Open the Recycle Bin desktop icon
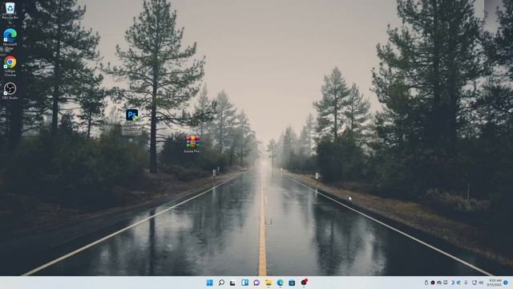This screenshot has width=513, height=289. [x=10, y=10]
